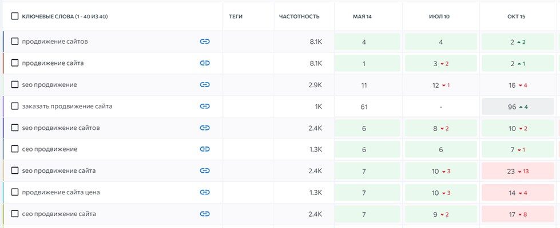The width and height of the screenshot is (560, 228).
Task: Open link icon for продвижение сайтов
Action: 205,42
